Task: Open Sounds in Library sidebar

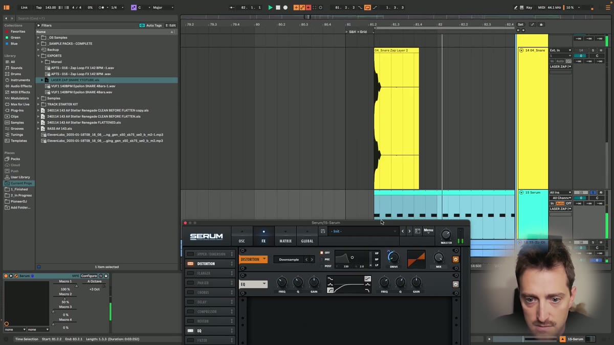Action: pyautogui.click(x=16, y=68)
